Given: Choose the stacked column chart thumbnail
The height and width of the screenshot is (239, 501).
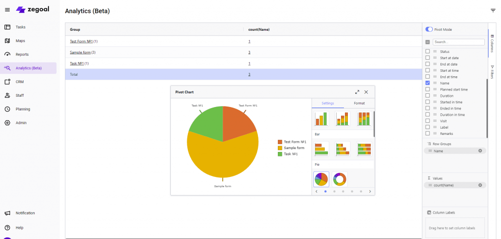Looking at the screenshot, I should (x=342, y=119).
